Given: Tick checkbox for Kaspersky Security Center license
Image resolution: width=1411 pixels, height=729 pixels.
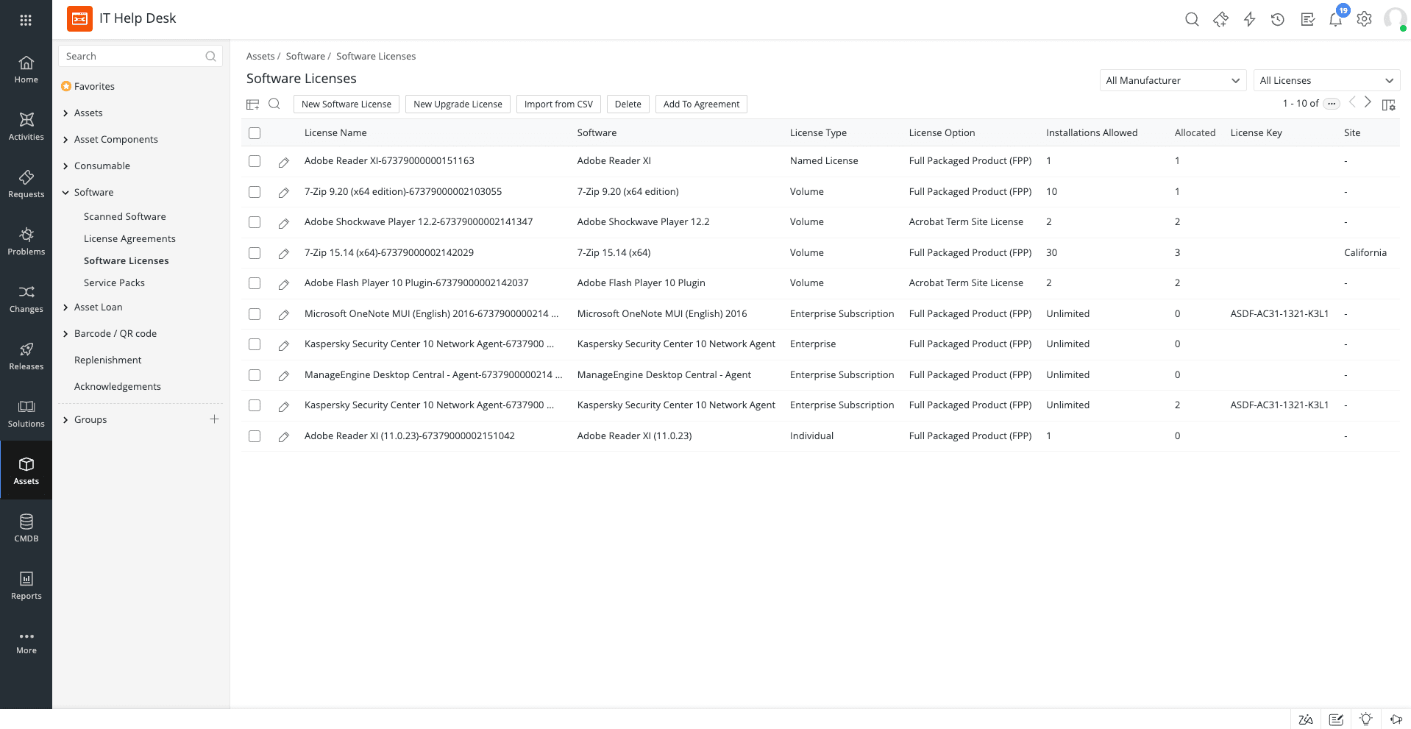Looking at the screenshot, I should (x=255, y=344).
